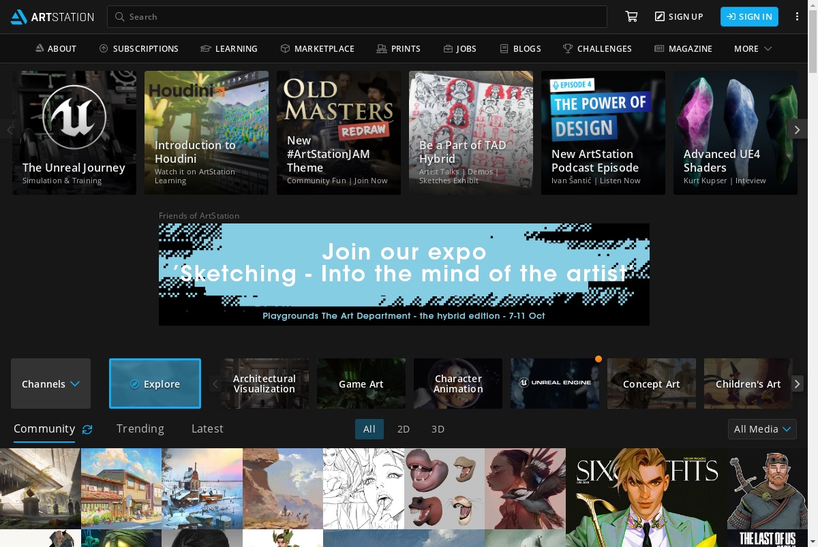This screenshot has width=818, height=547.
Task: Select the Unreal Engine channel
Action: pyautogui.click(x=555, y=384)
